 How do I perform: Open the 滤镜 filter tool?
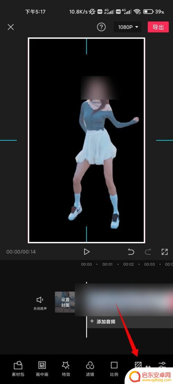(90, 368)
